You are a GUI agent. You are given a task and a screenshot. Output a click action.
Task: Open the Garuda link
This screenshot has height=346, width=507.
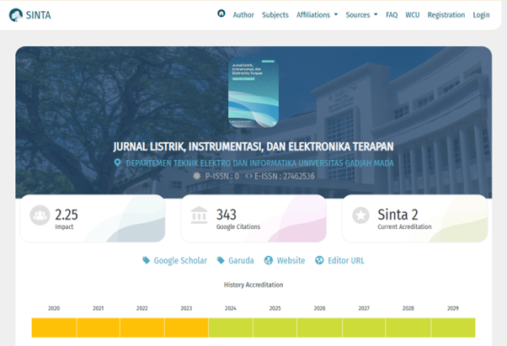pyautogui.click(x=240, y=261)
